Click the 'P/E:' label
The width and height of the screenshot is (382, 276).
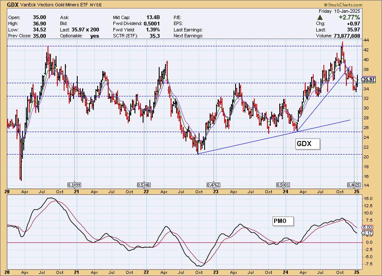(x=177, y=17)
